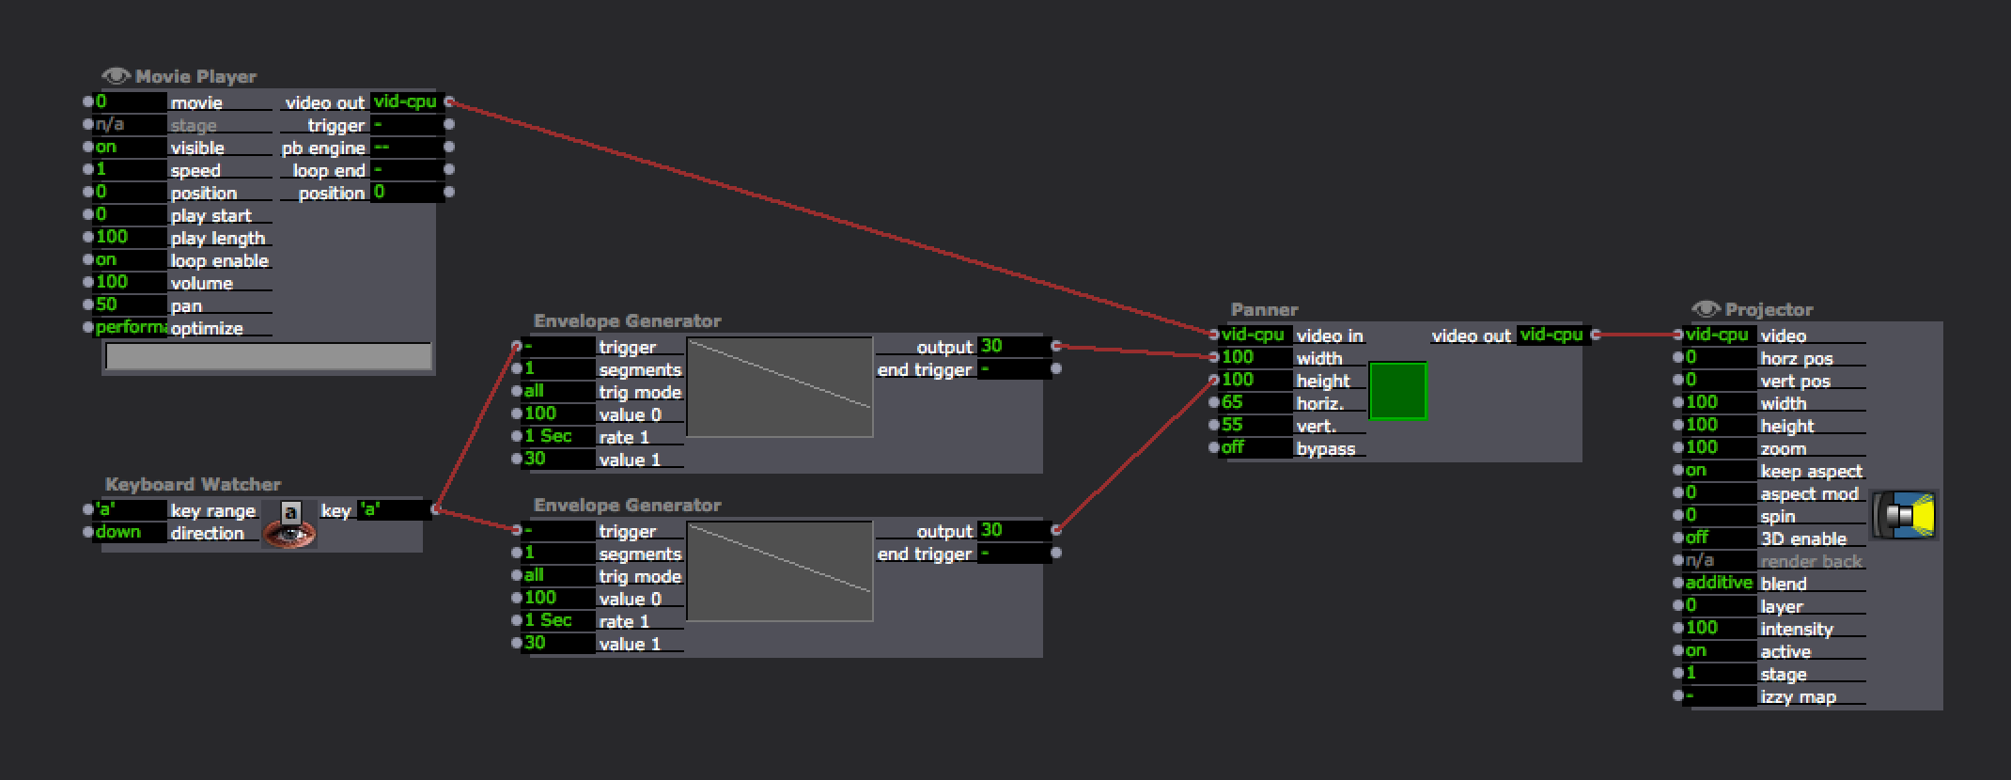Image resolution: width=2011 pixels, height=780 pixels.
Task: Click the Movie Player eye icon
Action: 116,76
